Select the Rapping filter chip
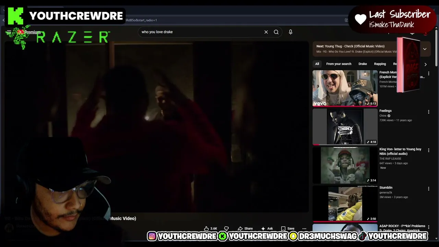 click(380, 64)
